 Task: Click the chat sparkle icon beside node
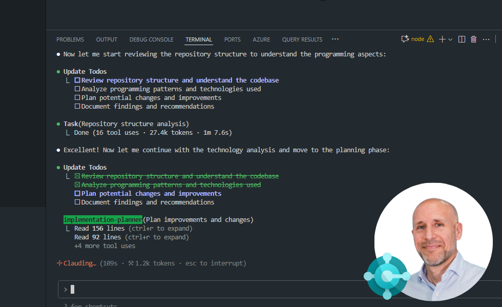point(405,39)
